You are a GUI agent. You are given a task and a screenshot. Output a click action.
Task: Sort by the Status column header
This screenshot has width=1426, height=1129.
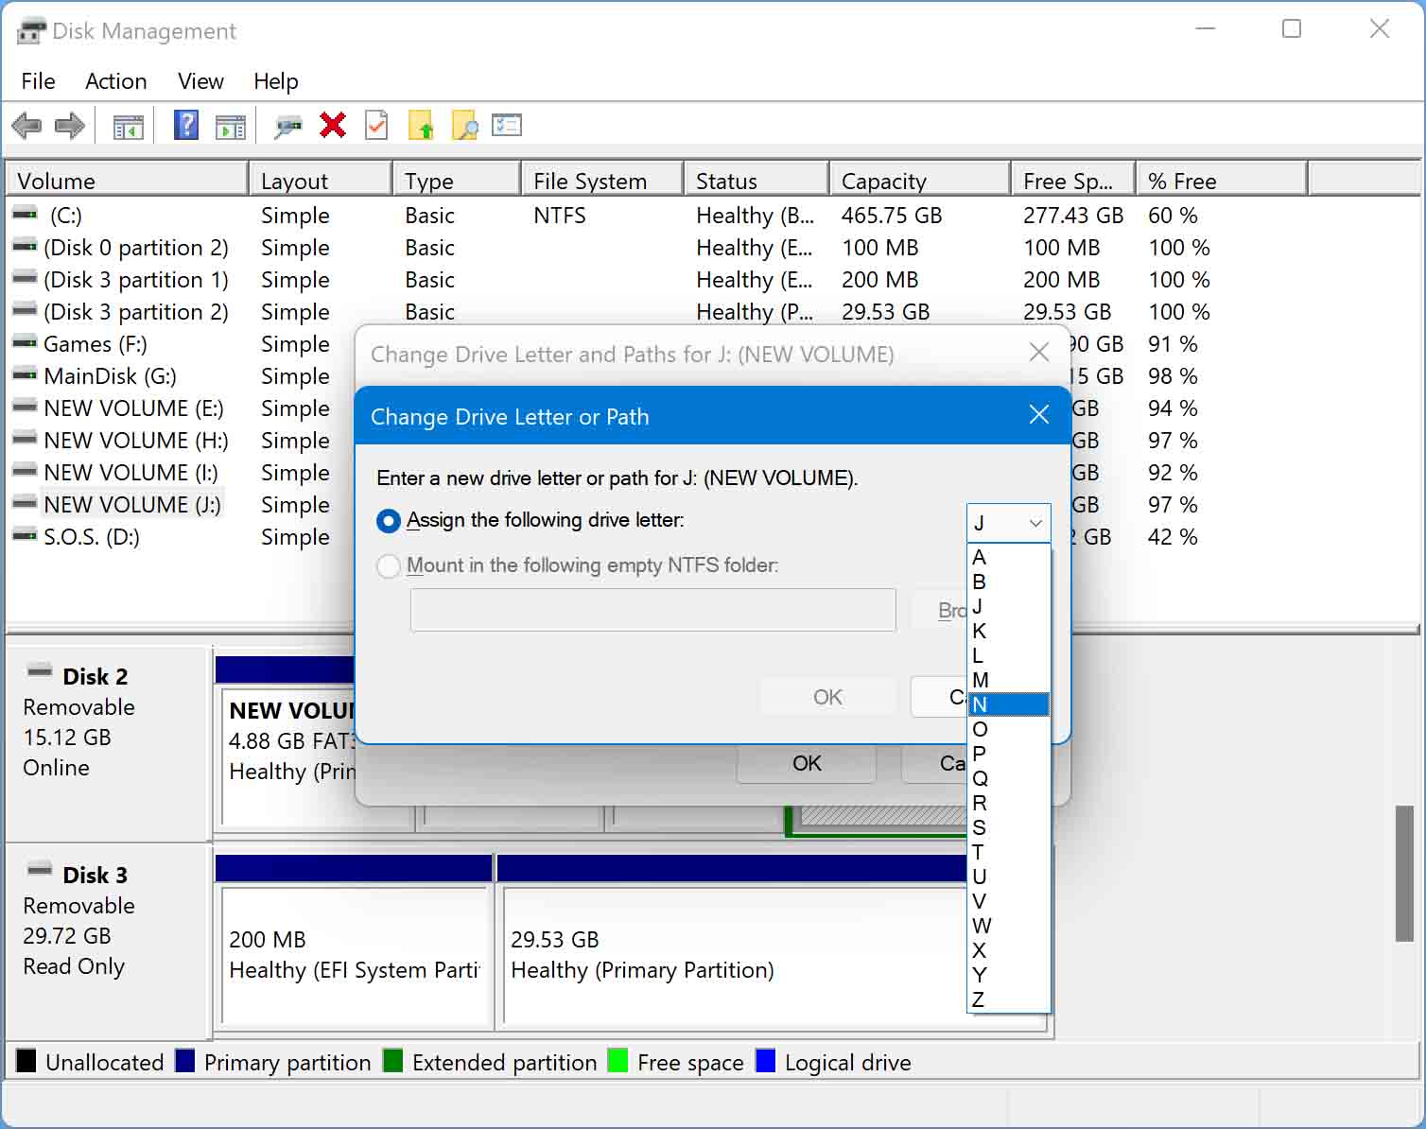pos(756,181)
